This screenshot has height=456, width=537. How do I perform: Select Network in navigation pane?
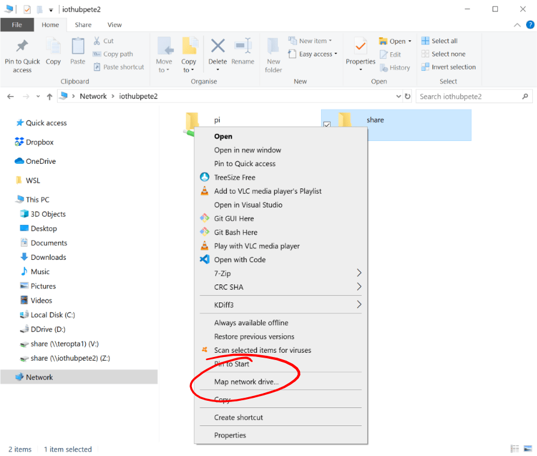[79, 377]
